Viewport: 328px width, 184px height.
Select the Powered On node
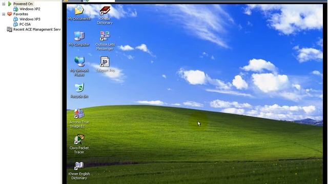(23, 4)
